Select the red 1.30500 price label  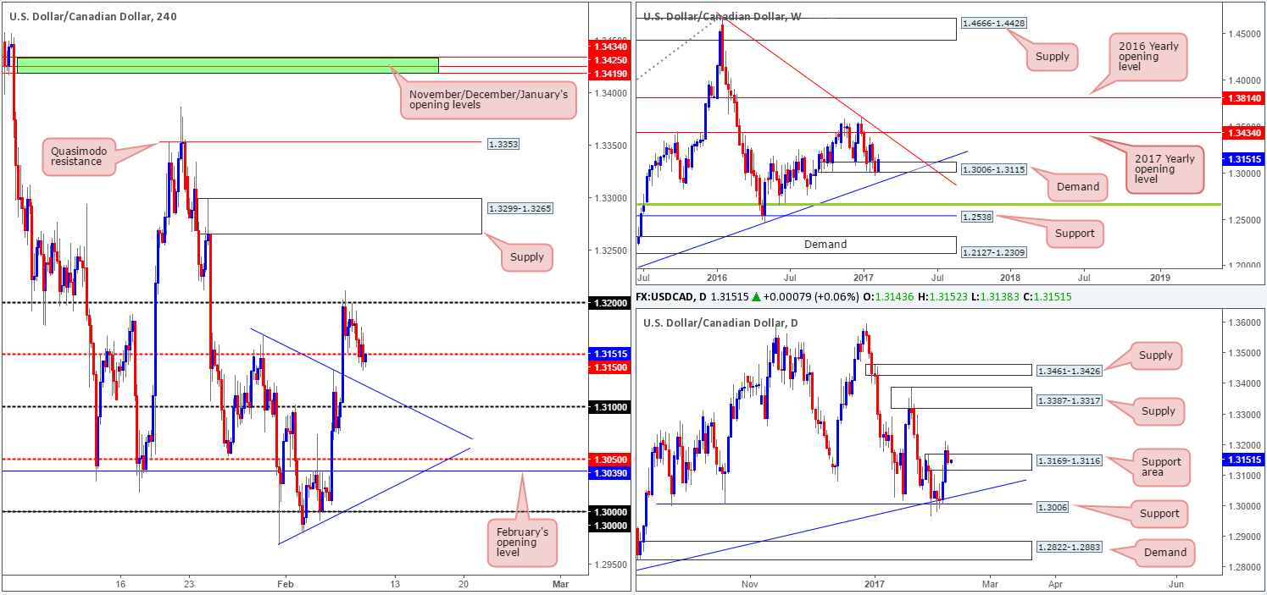click(609, 460)
